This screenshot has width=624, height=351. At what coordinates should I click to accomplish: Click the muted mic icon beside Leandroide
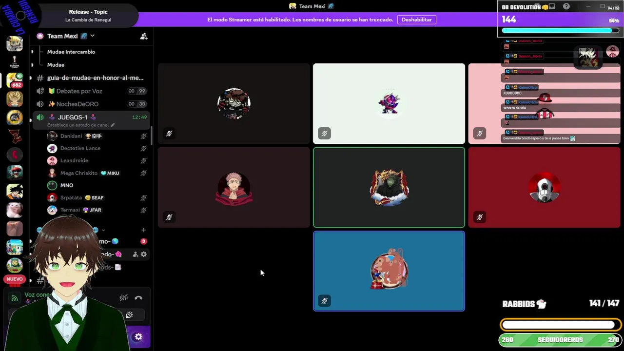click(x=143, y=161)
